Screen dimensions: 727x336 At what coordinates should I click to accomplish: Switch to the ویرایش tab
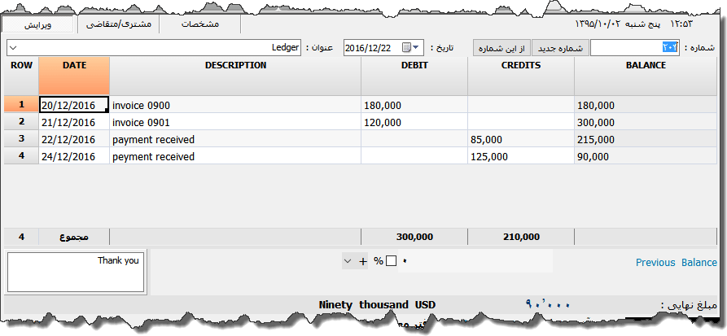37,24
